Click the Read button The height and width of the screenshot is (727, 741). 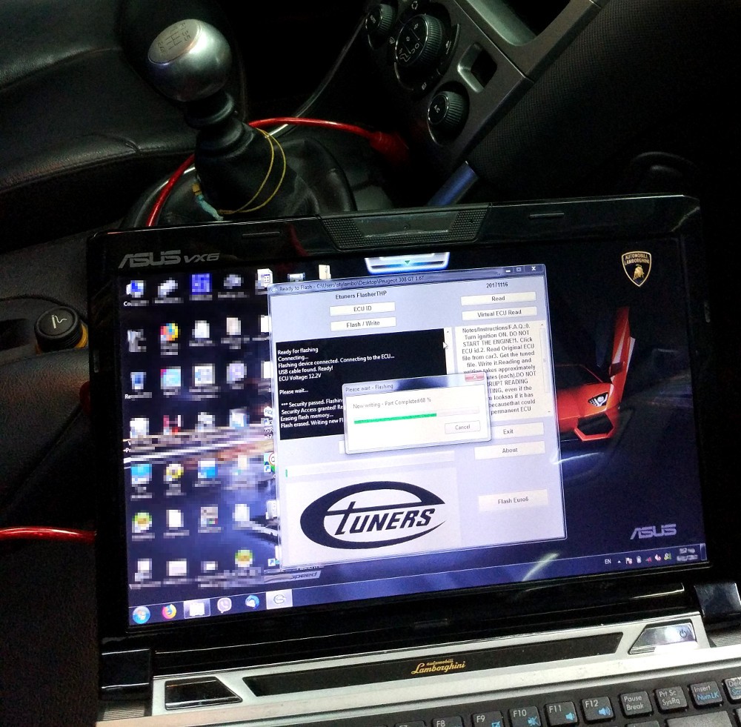pos(498,299)
